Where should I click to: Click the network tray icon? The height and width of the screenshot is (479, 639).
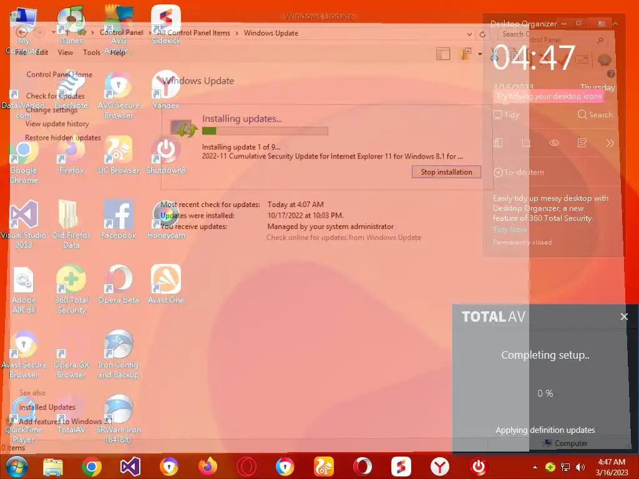565,467
